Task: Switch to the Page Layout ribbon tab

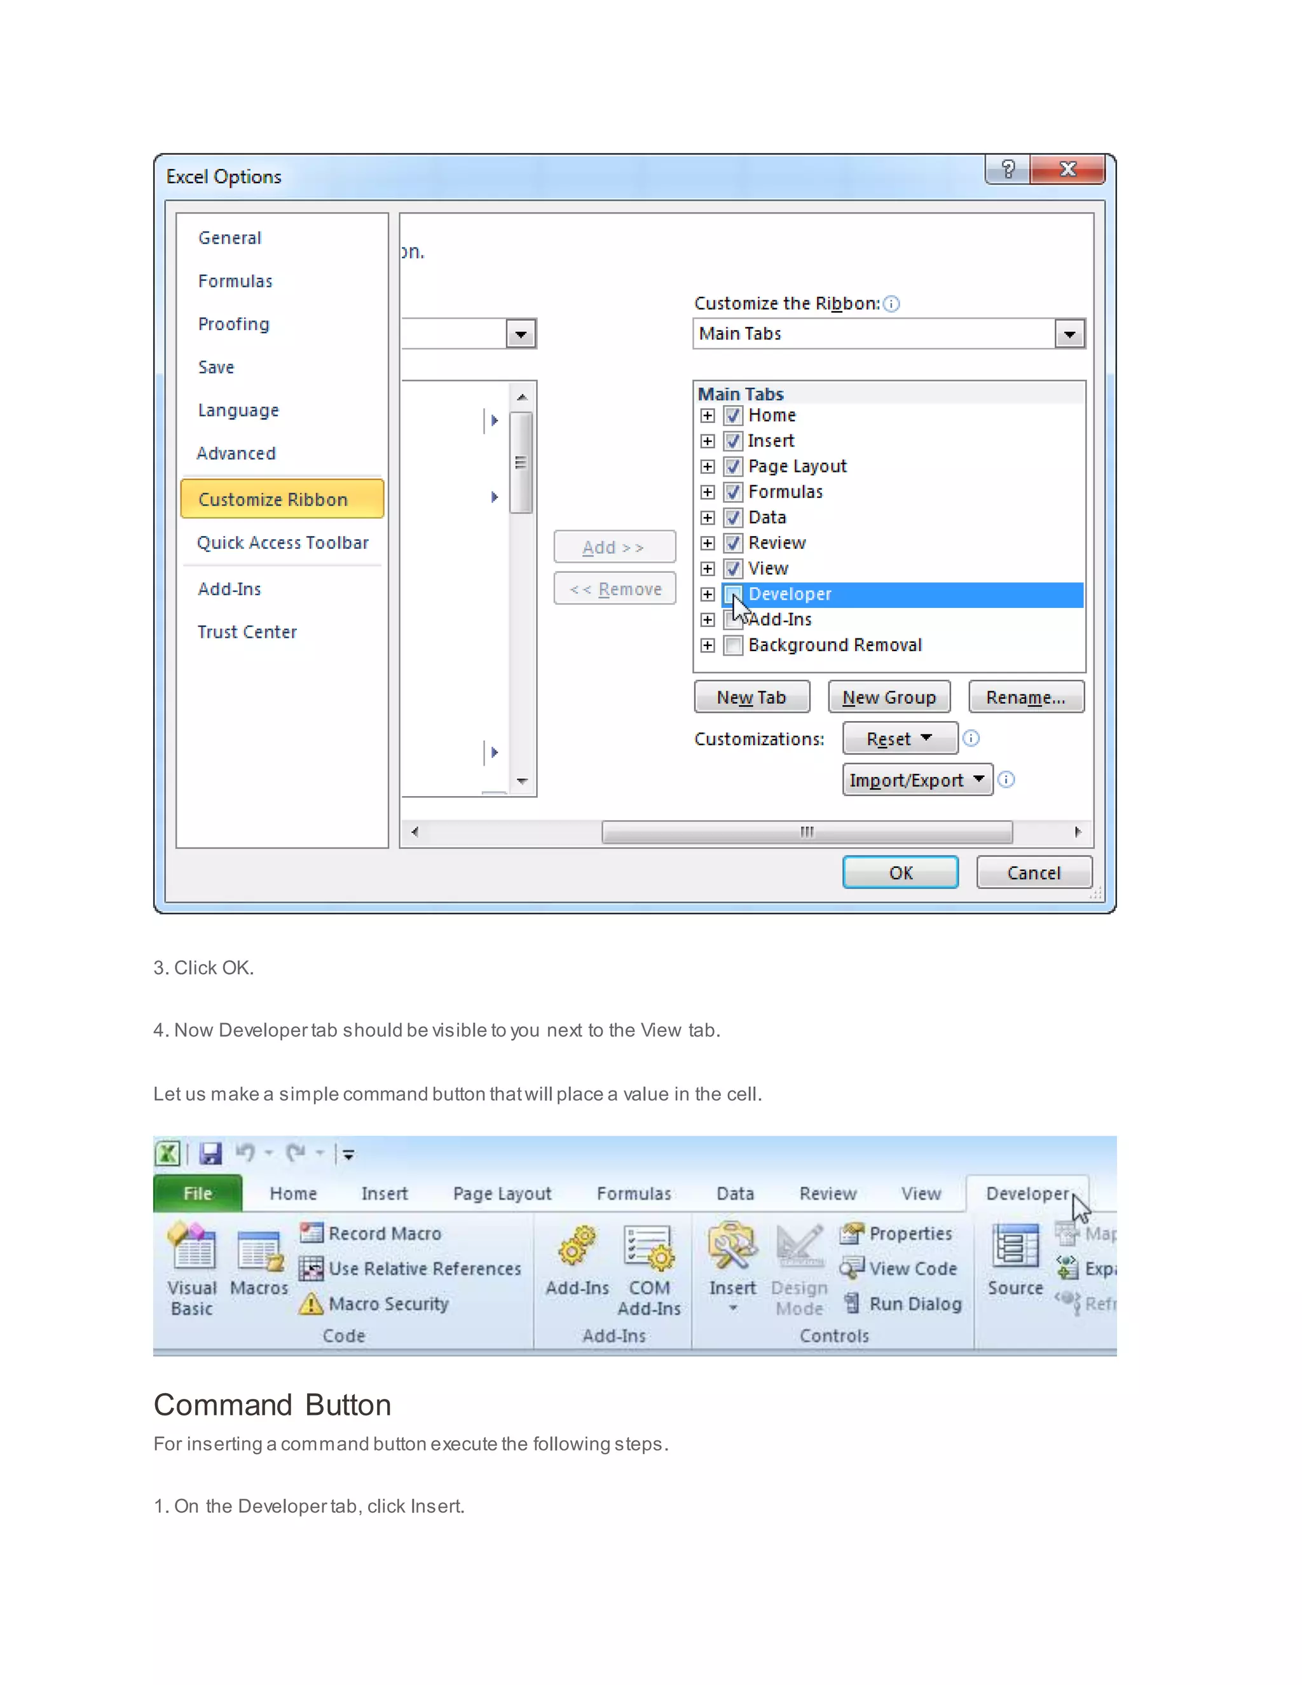Action: click(502, 1193)
